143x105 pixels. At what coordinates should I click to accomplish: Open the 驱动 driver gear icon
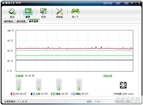(12, 11)
